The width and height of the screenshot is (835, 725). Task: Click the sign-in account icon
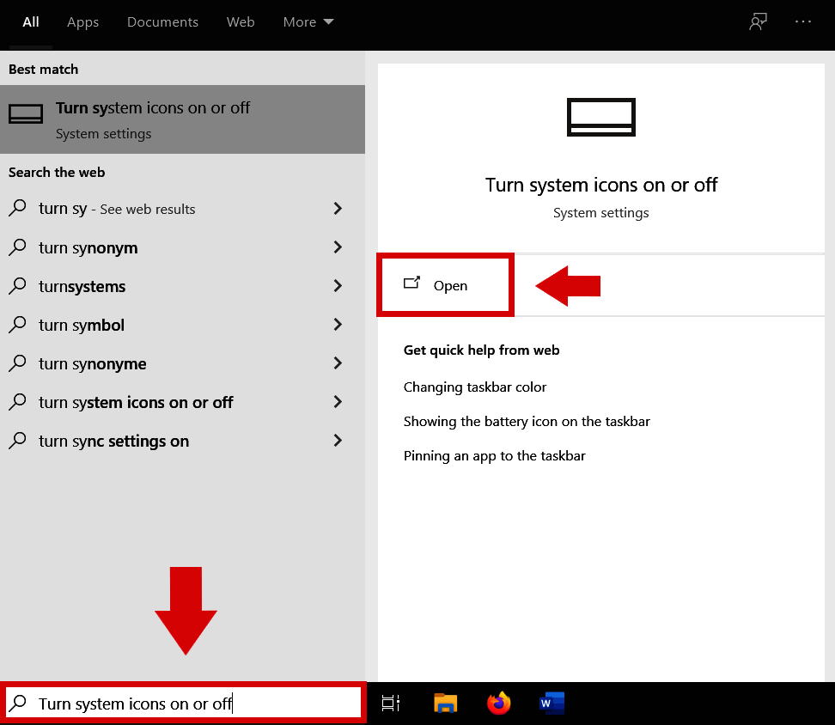point(757,21)
